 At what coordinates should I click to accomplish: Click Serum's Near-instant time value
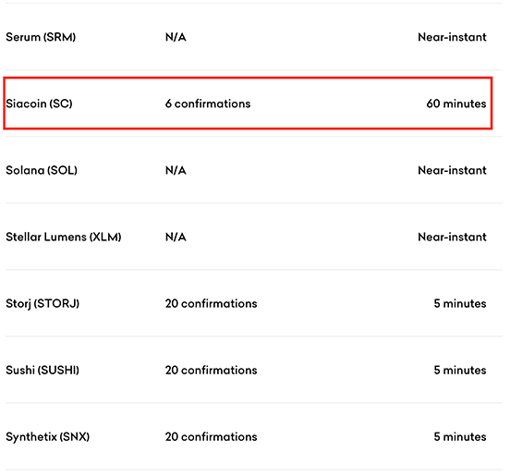pyautogui.click(x=452, y=37)
